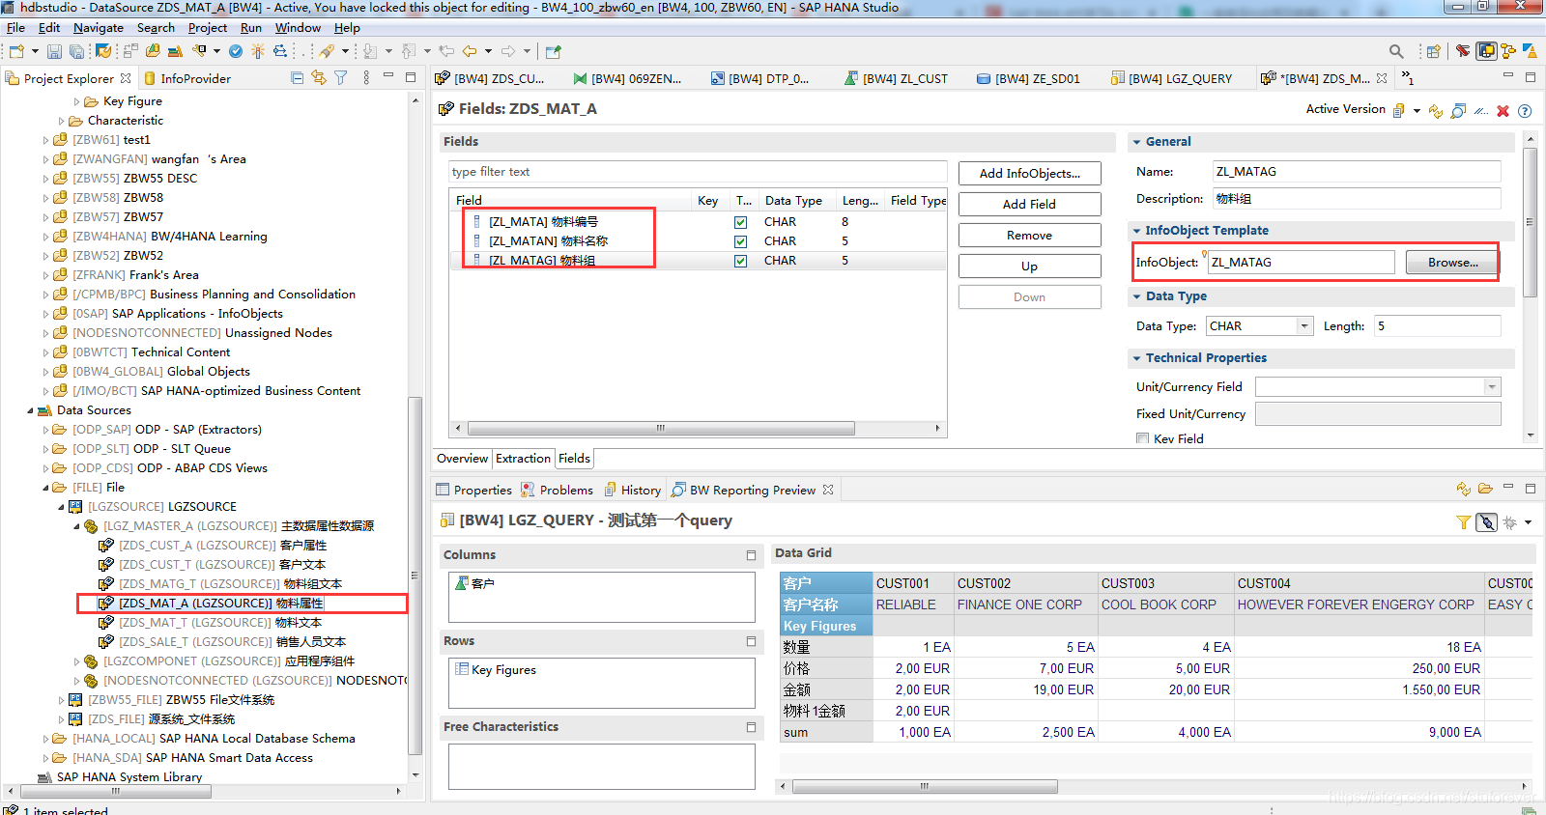
Task: Click the Project Explorer vertical scrollbar
Action: click(x=415, y=576)
